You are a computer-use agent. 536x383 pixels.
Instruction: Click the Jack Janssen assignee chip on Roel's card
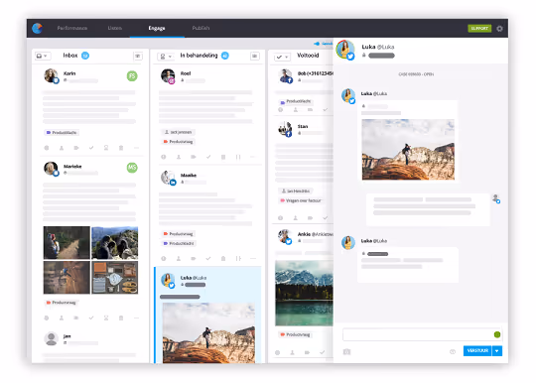pos(178,132)
